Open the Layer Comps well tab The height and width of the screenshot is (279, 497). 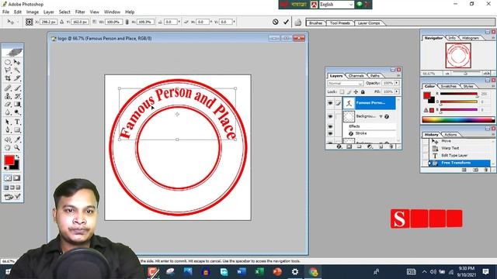369,23
